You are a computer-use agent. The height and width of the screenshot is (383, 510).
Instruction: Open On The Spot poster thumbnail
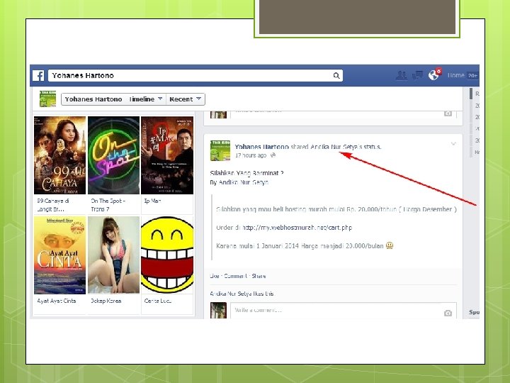point(113,155)
